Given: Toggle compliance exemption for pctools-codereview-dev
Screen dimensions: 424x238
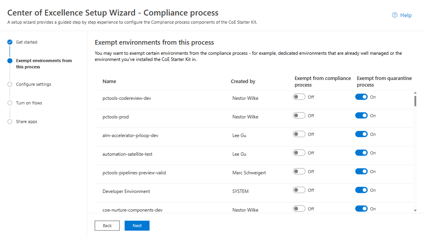Looking at the screenshot, I should 299,97.
